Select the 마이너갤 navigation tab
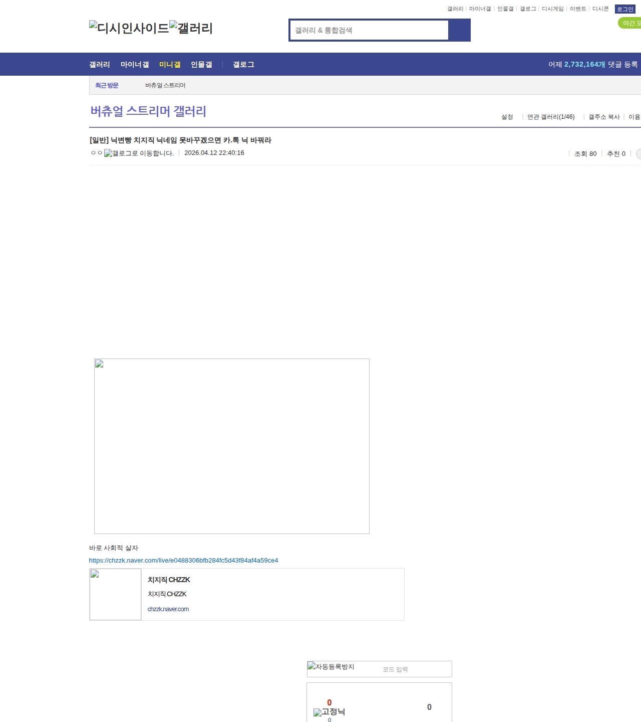Viewport: 641px width, 722px height. click(x=135, y=65)
